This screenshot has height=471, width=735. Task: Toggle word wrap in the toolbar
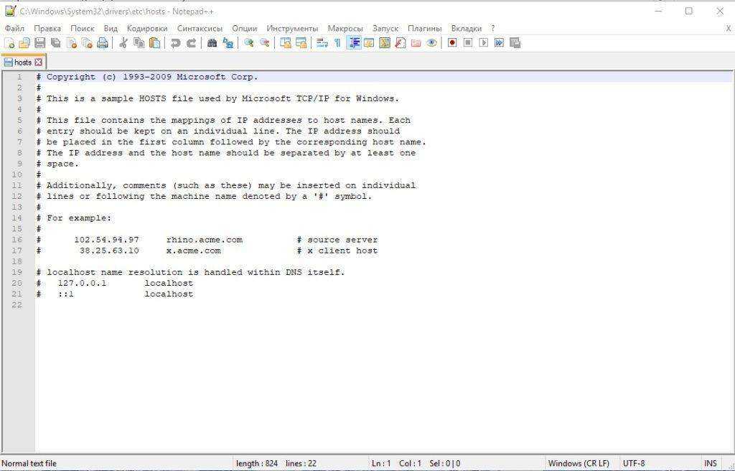click(322, 43)
